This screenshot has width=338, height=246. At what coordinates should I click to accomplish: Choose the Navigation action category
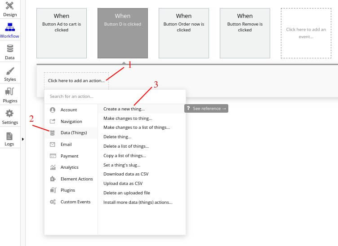coord(71,121)
